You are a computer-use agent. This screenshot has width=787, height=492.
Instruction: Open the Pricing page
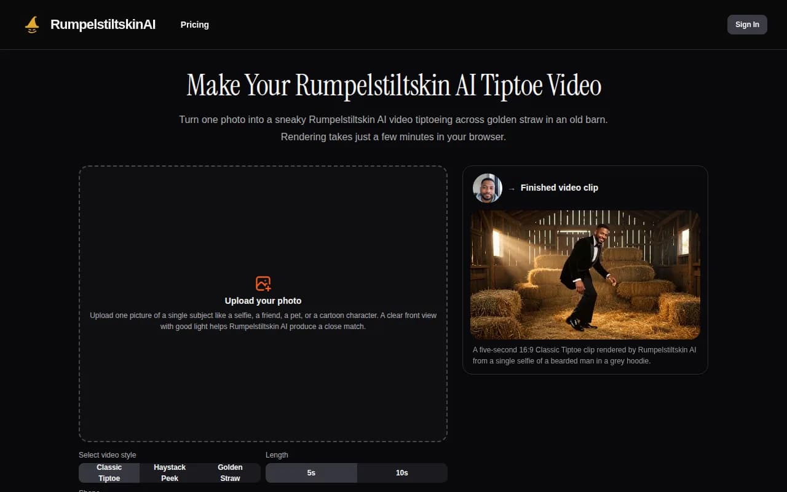pyautogui.click(x=194, y=25)
